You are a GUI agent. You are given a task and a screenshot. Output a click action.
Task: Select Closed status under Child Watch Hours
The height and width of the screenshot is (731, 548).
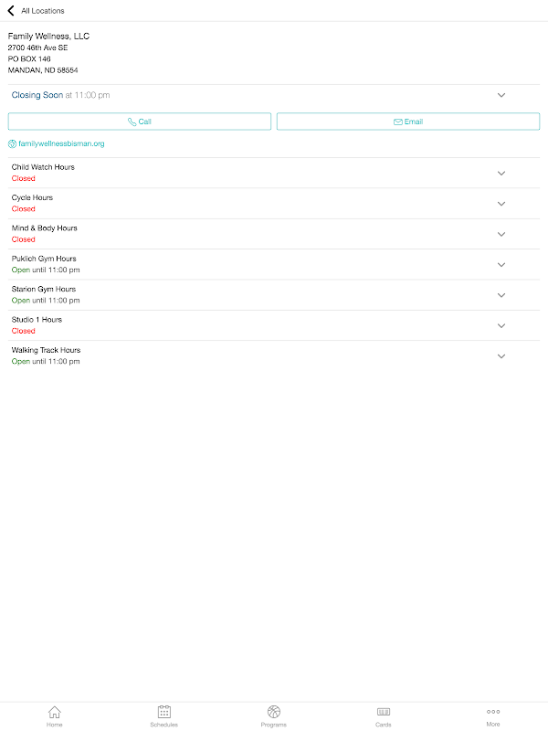click(x=24, y=178)
